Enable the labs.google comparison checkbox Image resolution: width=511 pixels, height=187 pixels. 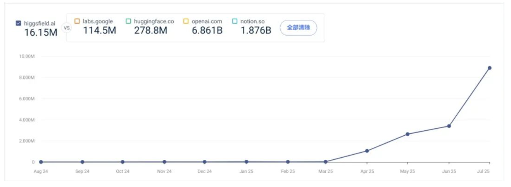click(x=77, y=21)
